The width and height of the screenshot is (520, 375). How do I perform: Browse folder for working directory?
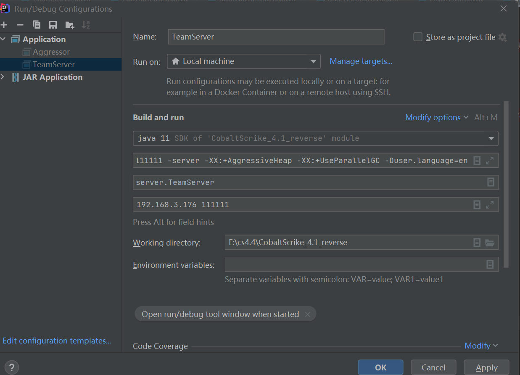click(489, 242)
